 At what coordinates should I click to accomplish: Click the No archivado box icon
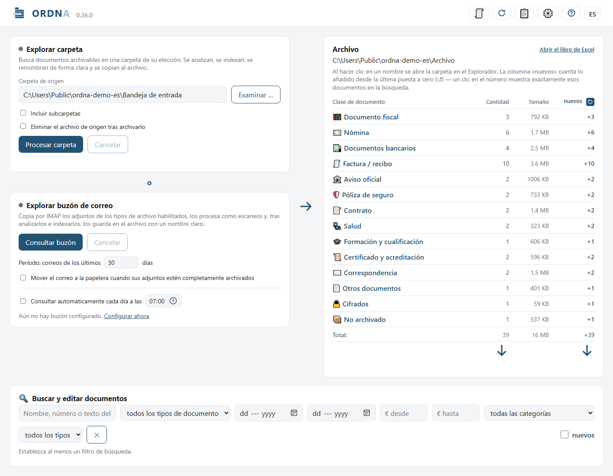tap(337, 319)
